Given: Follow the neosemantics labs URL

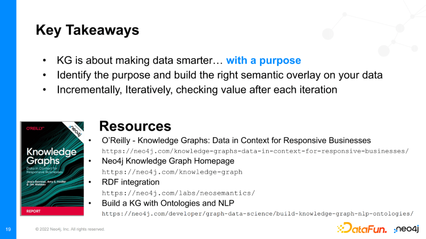Looking at the screenshot, I should (178, 193).
